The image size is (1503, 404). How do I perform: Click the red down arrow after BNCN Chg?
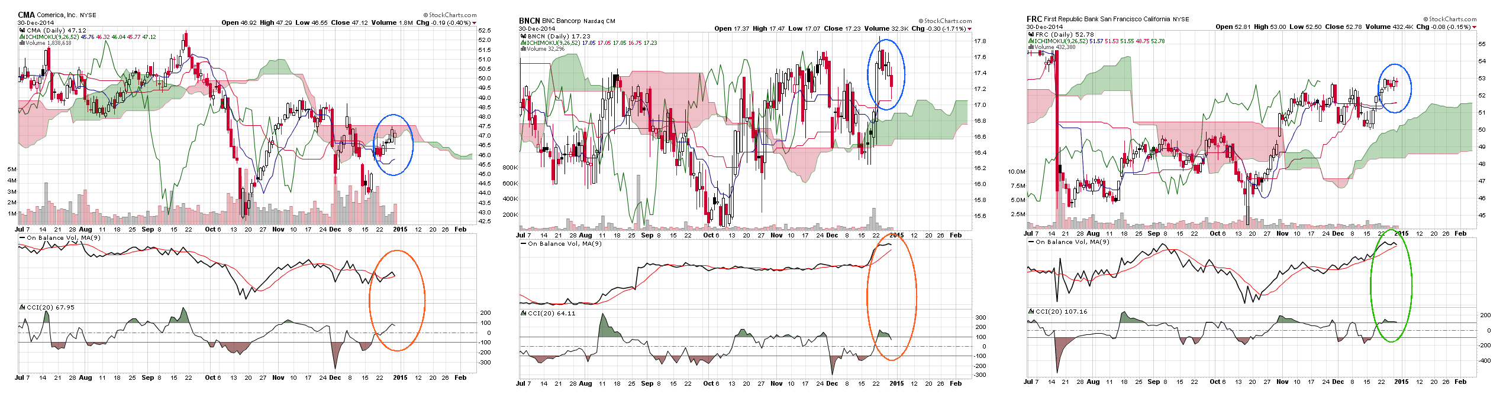tap(970, 29)
